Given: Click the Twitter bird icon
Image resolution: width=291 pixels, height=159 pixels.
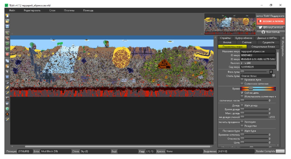Looking at the screenshot, I should point(260,27).
